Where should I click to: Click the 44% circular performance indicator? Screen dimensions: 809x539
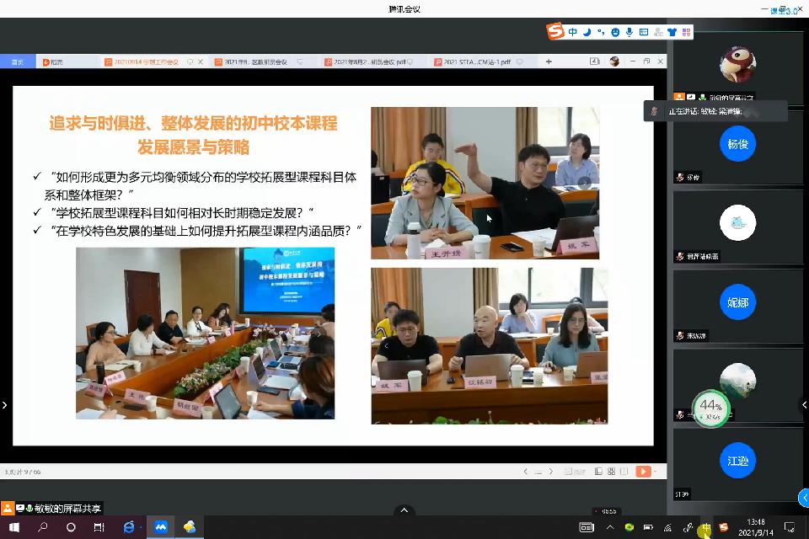click(710, 408)
